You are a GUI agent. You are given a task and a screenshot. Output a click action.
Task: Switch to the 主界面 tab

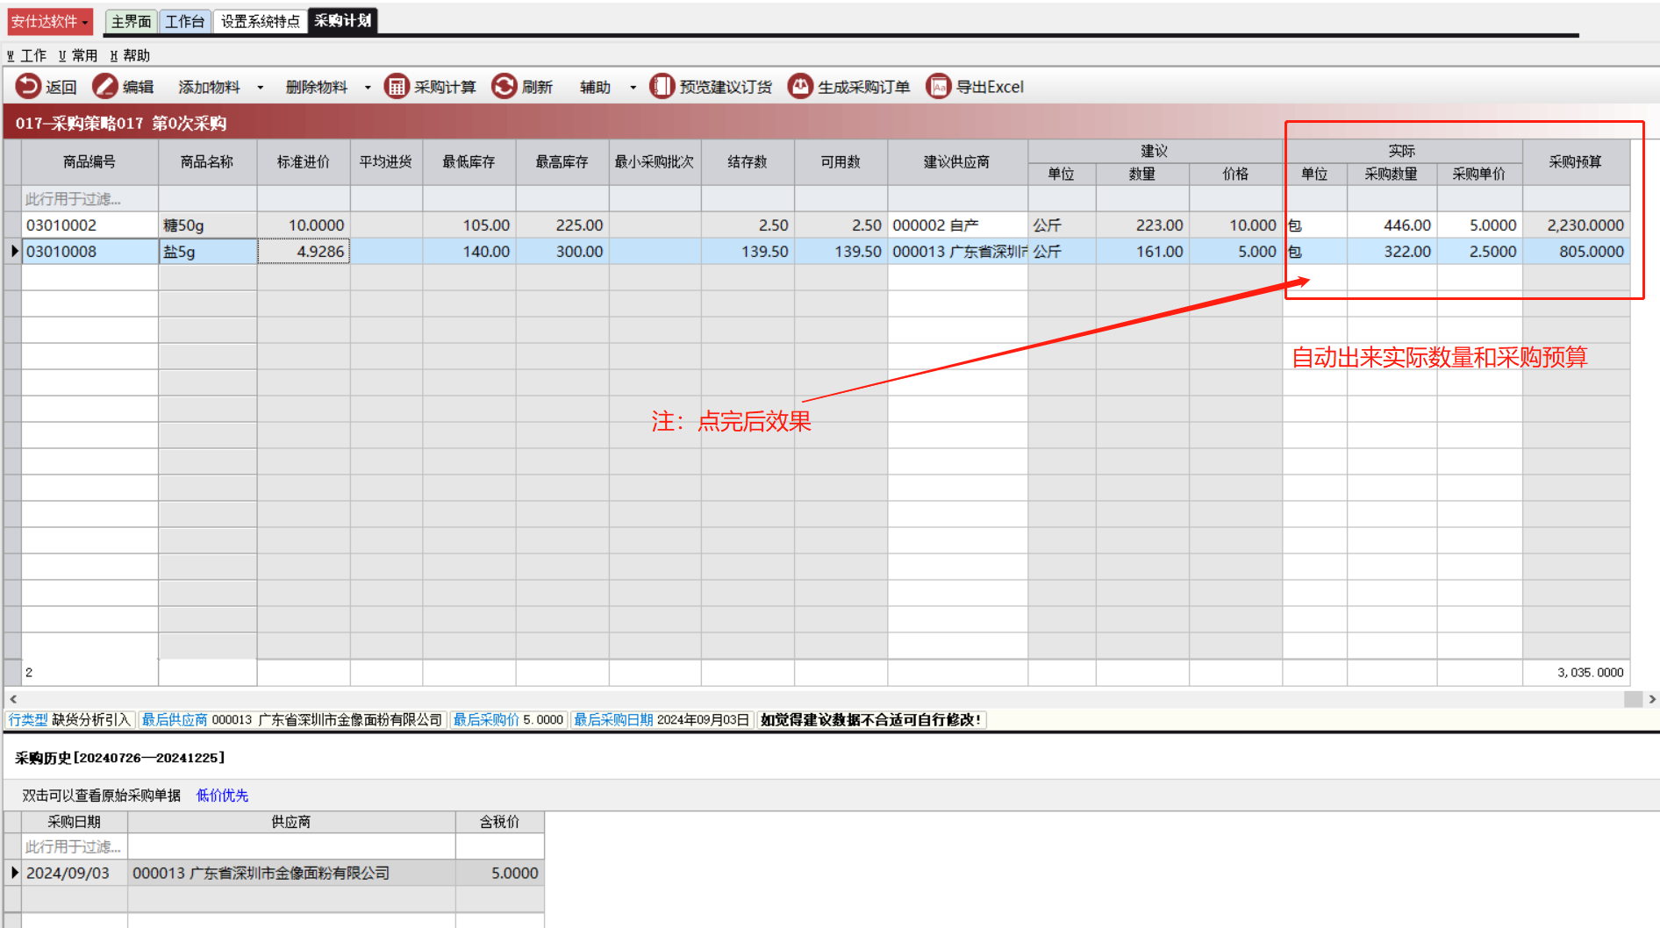[x=132, y=21]
